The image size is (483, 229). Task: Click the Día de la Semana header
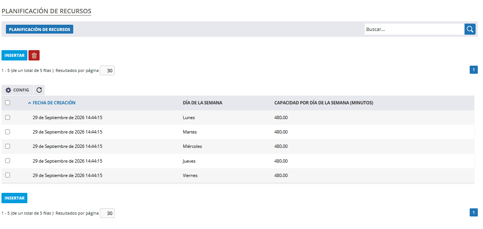click(x=202, y=103)
